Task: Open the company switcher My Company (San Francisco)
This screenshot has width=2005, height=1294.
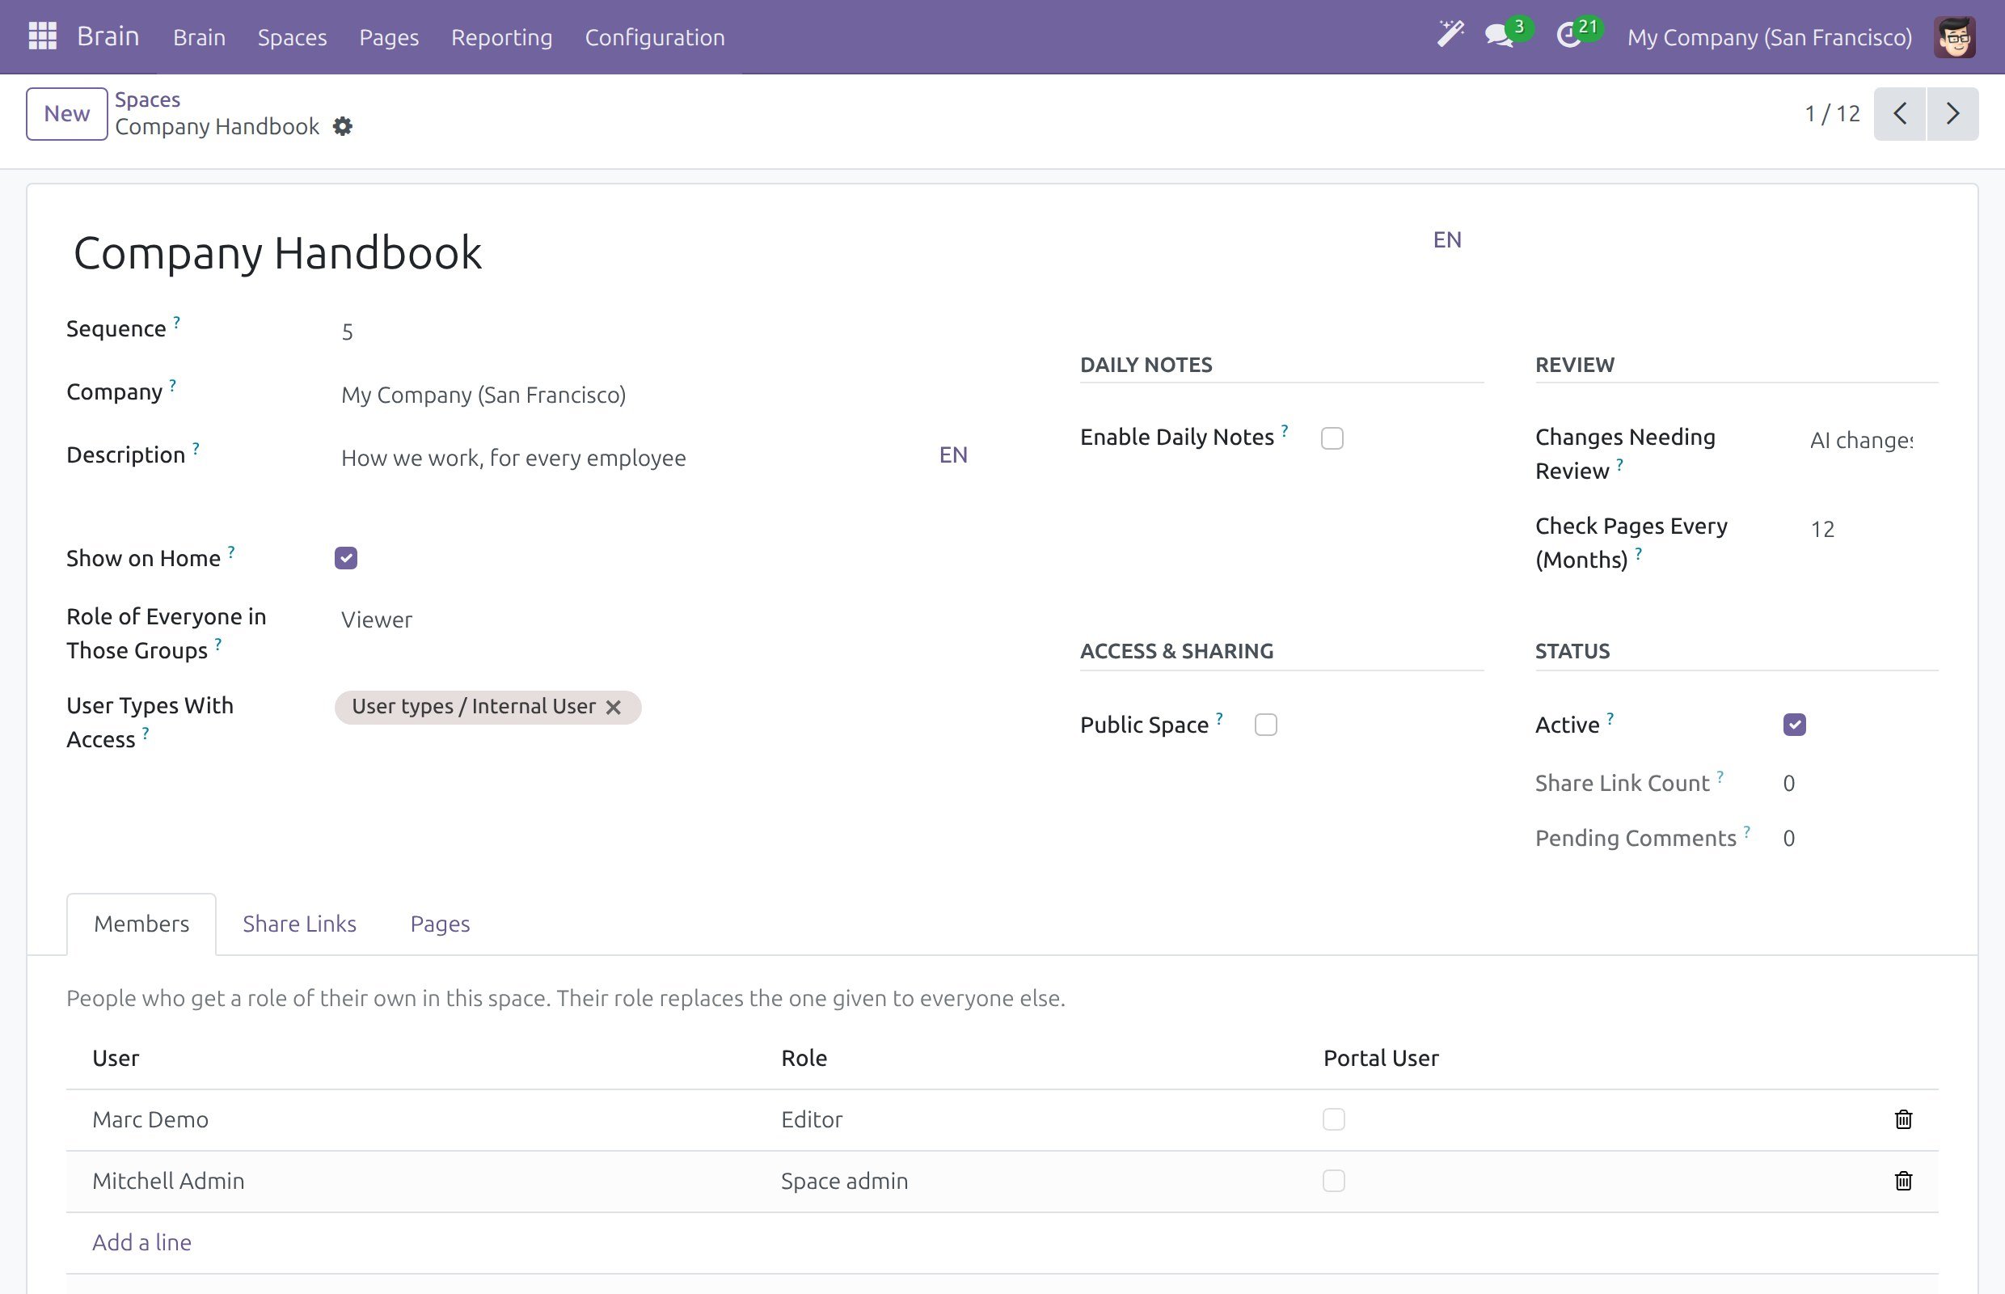Action: (1769, 37)
